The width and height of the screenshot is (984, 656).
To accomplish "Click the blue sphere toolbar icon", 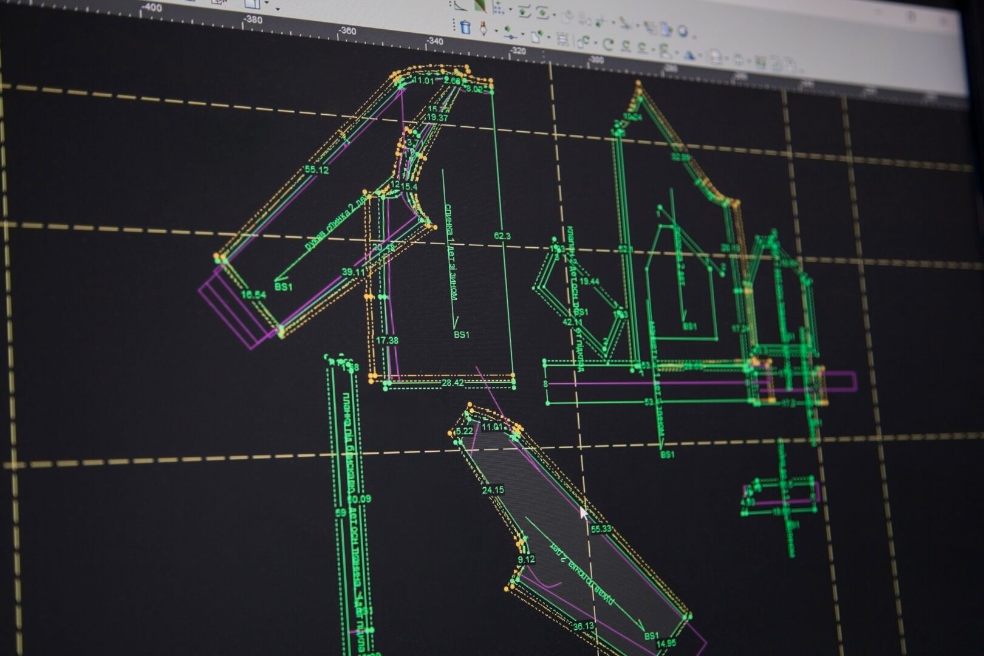I will coord(683,31).
